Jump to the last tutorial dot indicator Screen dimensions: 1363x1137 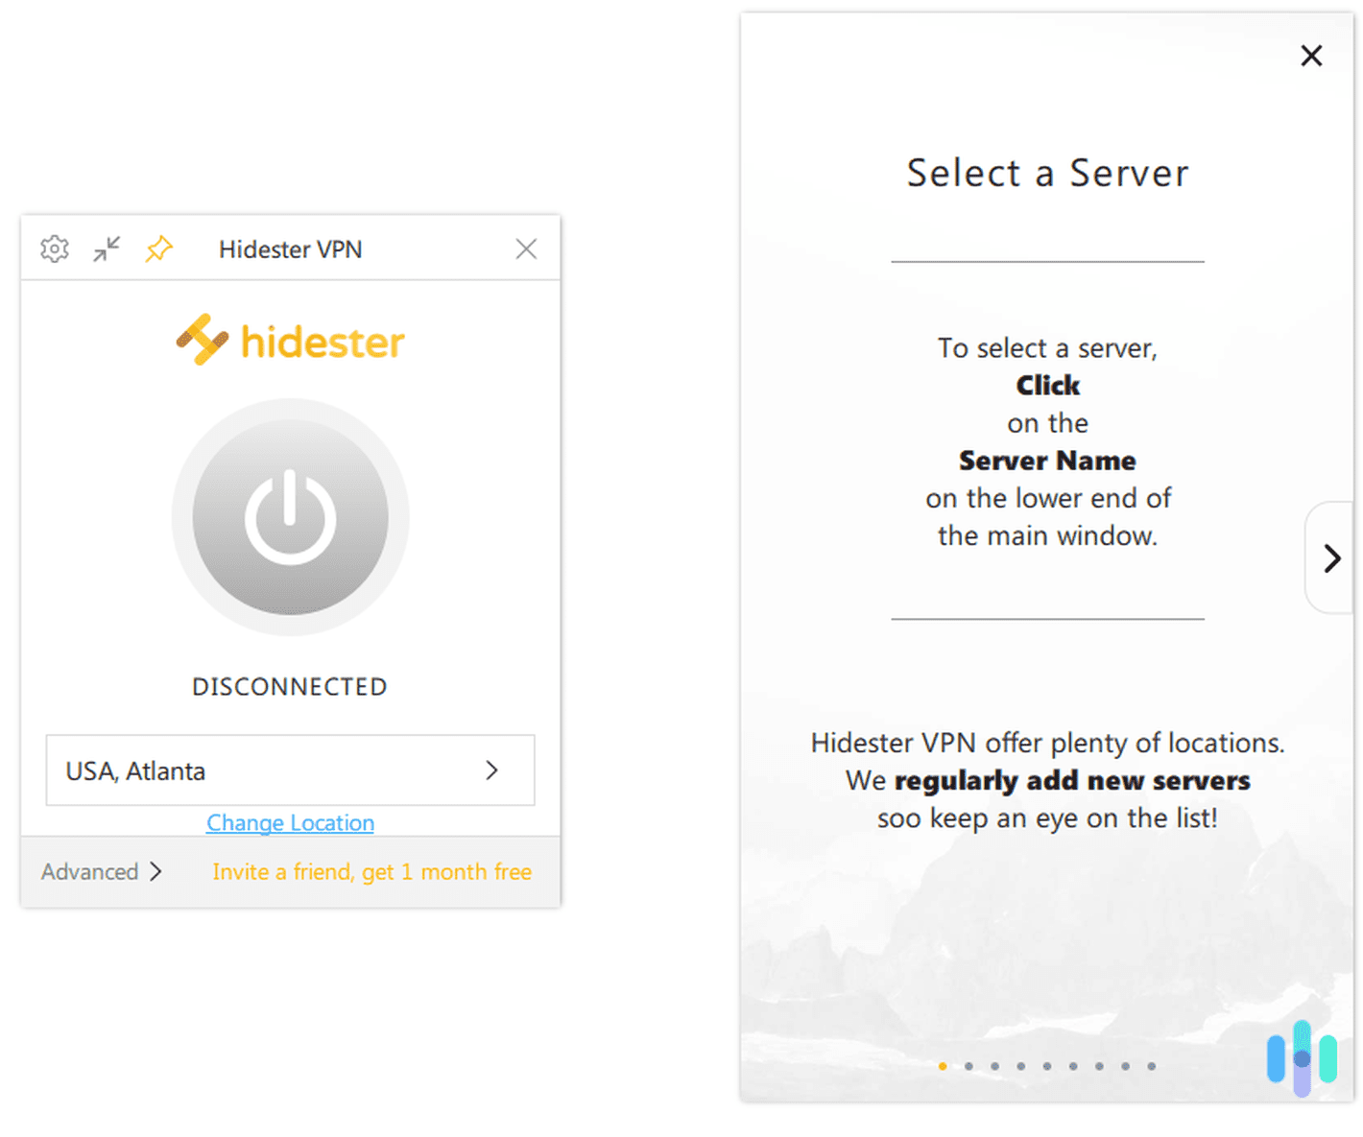pyautogui.click(x=1151, y=1066)
